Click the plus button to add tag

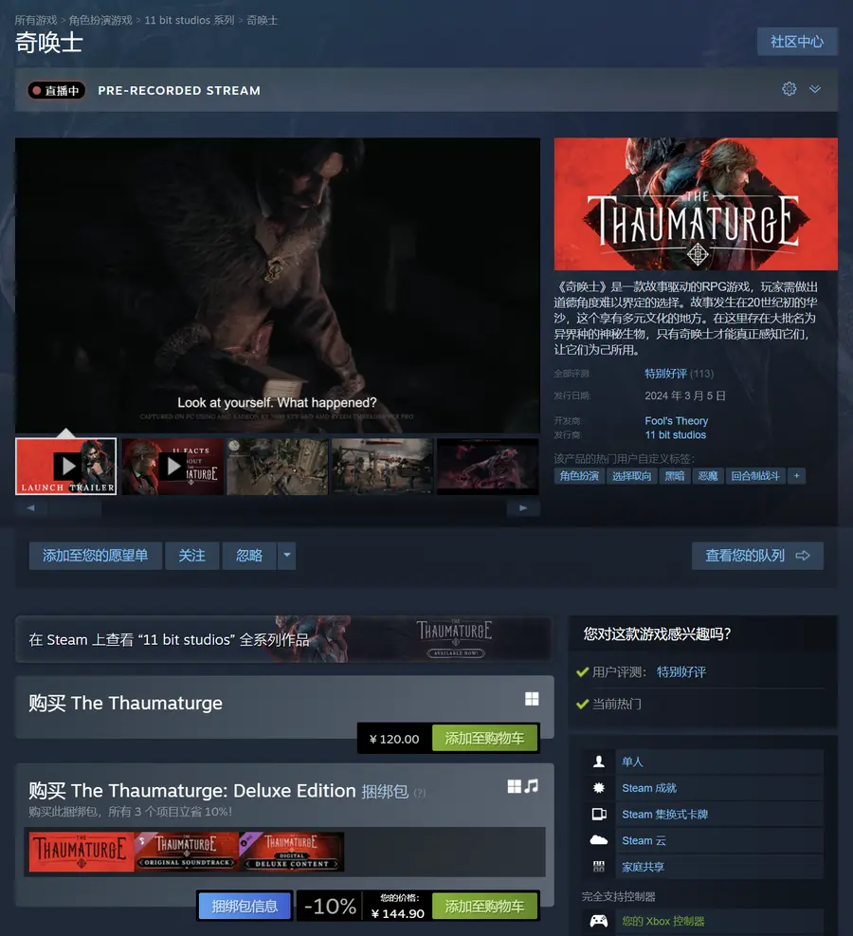(x=796, y=476)
